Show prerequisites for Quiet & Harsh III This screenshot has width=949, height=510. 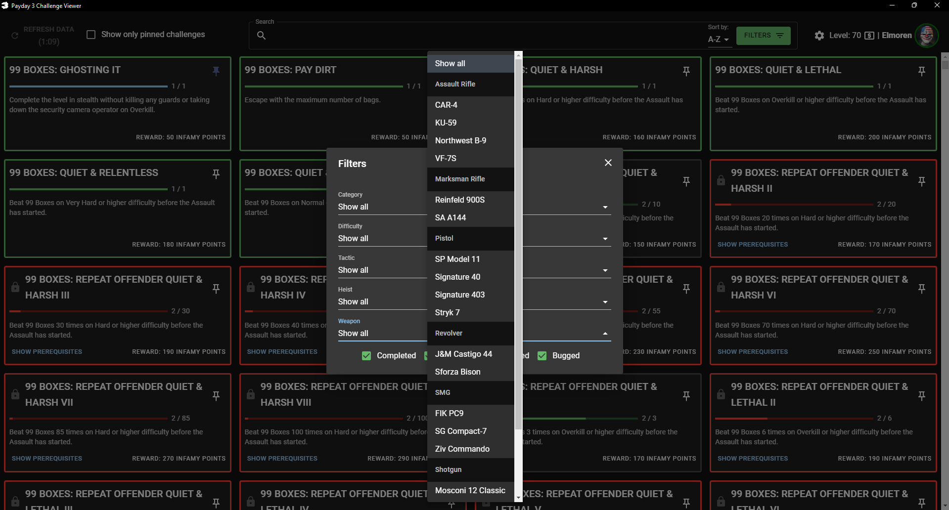47,352
